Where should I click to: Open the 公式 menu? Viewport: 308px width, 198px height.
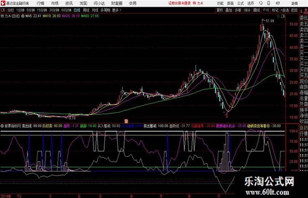click(x=241, y=3)
